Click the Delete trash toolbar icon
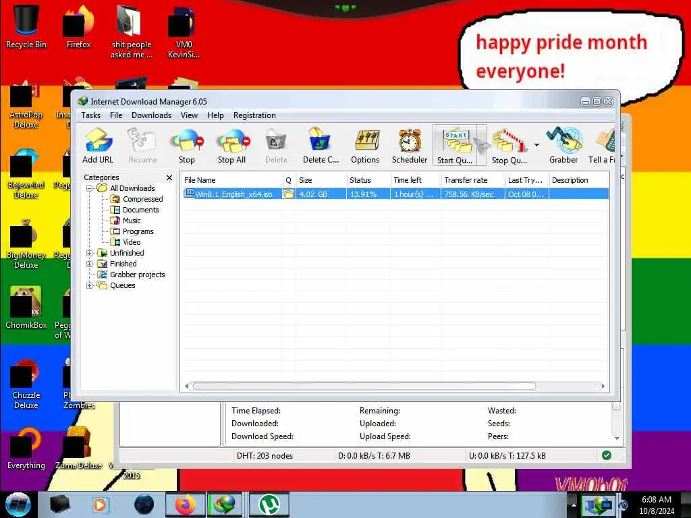The height and width of the screenshot is (518, 691). [x=276, y=146]
